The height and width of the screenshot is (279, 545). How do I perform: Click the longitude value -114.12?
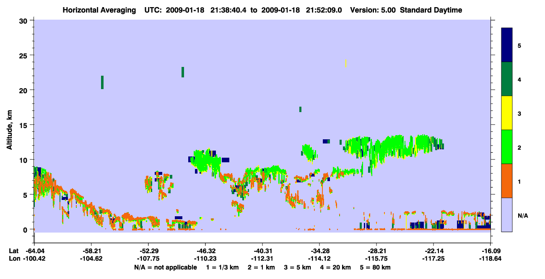(319, 259)
